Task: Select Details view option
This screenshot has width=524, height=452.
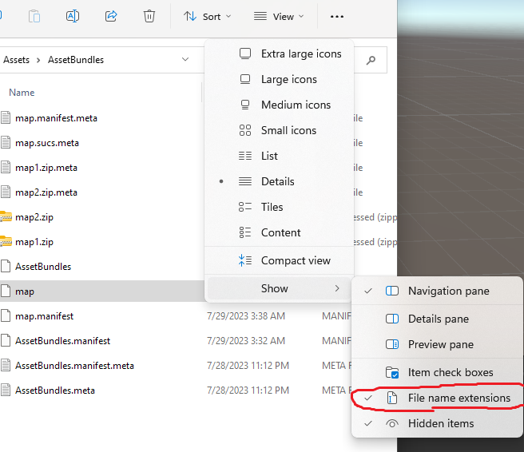Action: pyautogui.click(x=279, y=181)
